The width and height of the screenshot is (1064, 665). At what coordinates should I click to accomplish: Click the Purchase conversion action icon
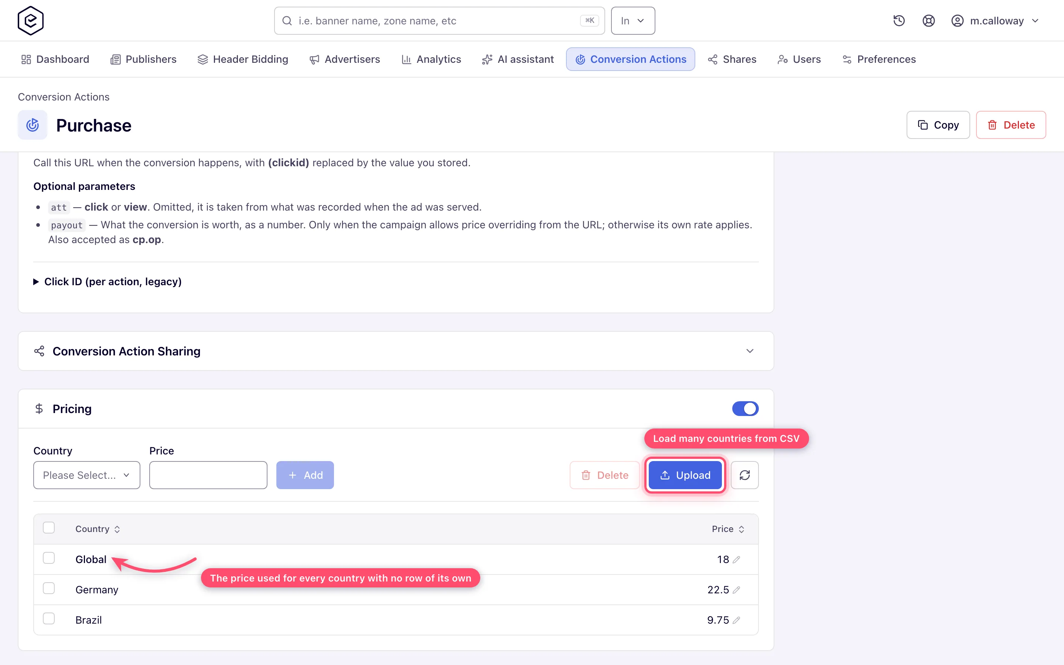pos(33,125)
